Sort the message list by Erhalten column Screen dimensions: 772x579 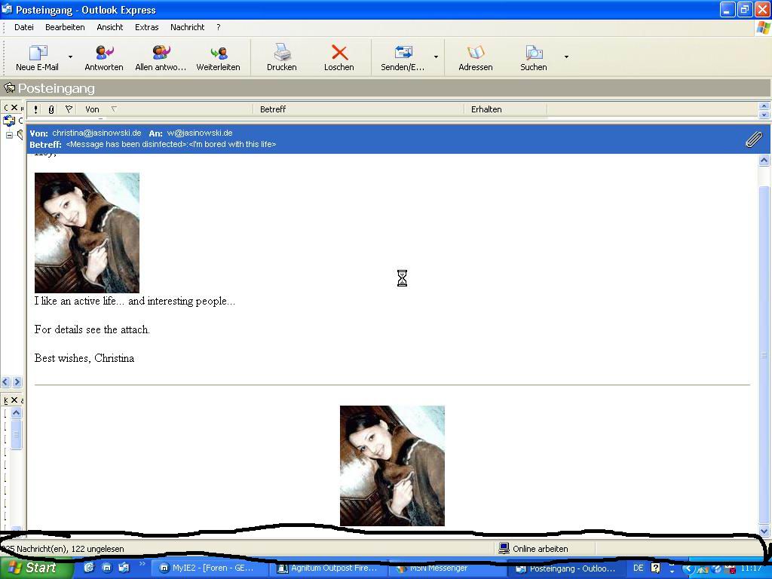pyautogui.click(x=505, y=109)
